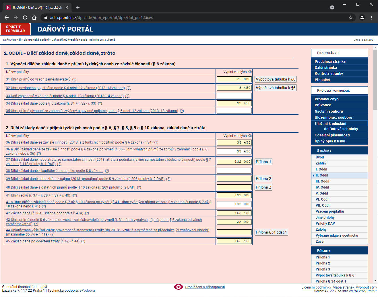Go to Další stránka in sidebar
378x298 pixels.
[325, 68]
